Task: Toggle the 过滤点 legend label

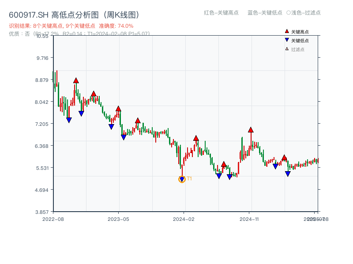Action: tap(298, 49)
